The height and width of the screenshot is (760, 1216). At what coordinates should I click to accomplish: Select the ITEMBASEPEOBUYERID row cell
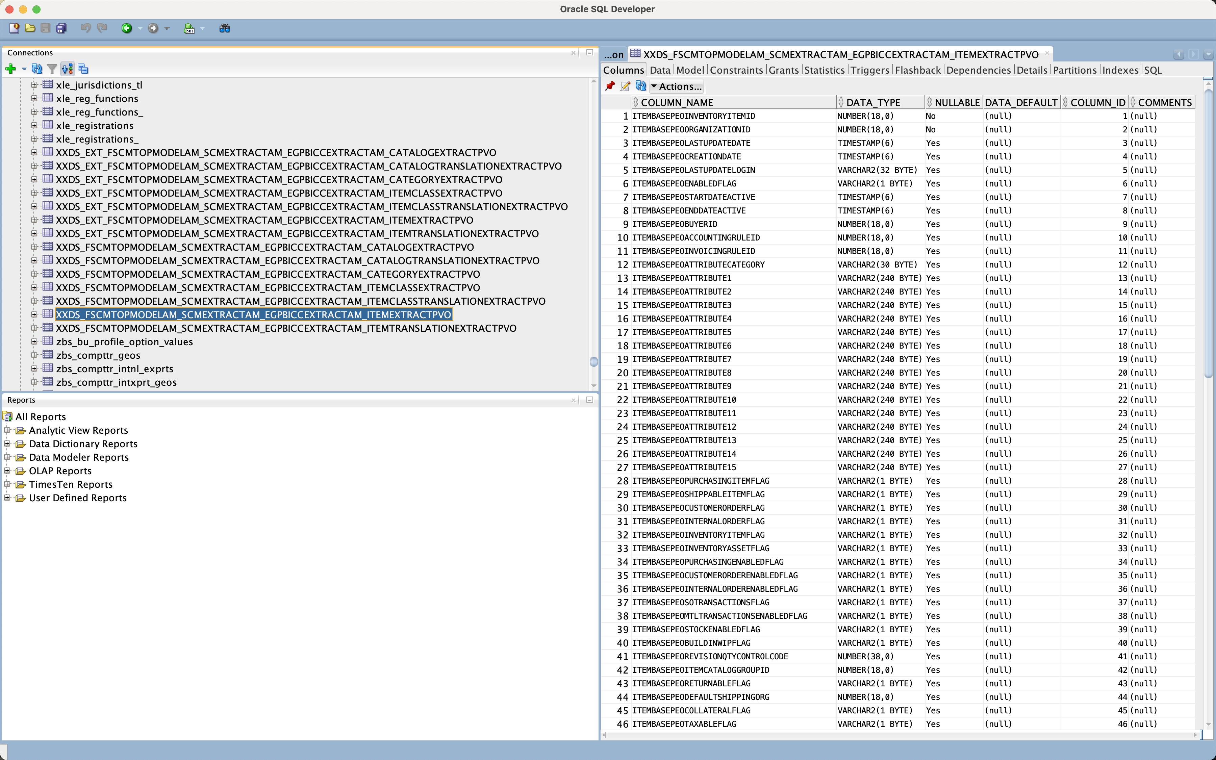pyautogui.click(x=674, y=224)
